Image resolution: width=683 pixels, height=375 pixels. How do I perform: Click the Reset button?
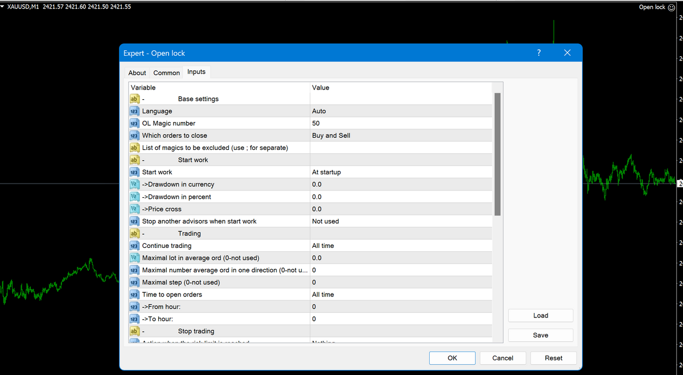click(553, 358)
